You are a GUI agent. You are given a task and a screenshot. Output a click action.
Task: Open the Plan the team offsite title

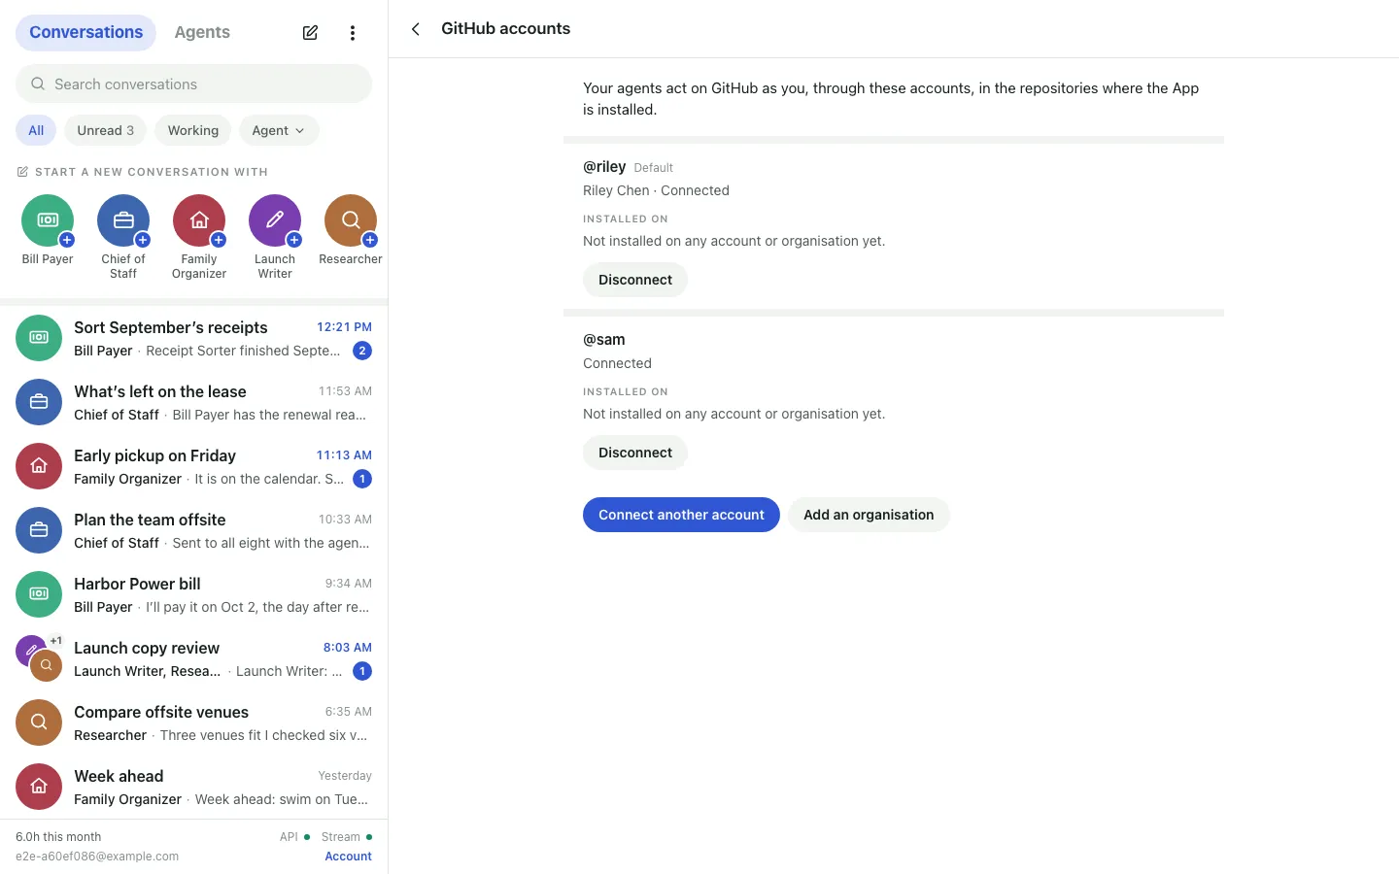coord(150,520)
